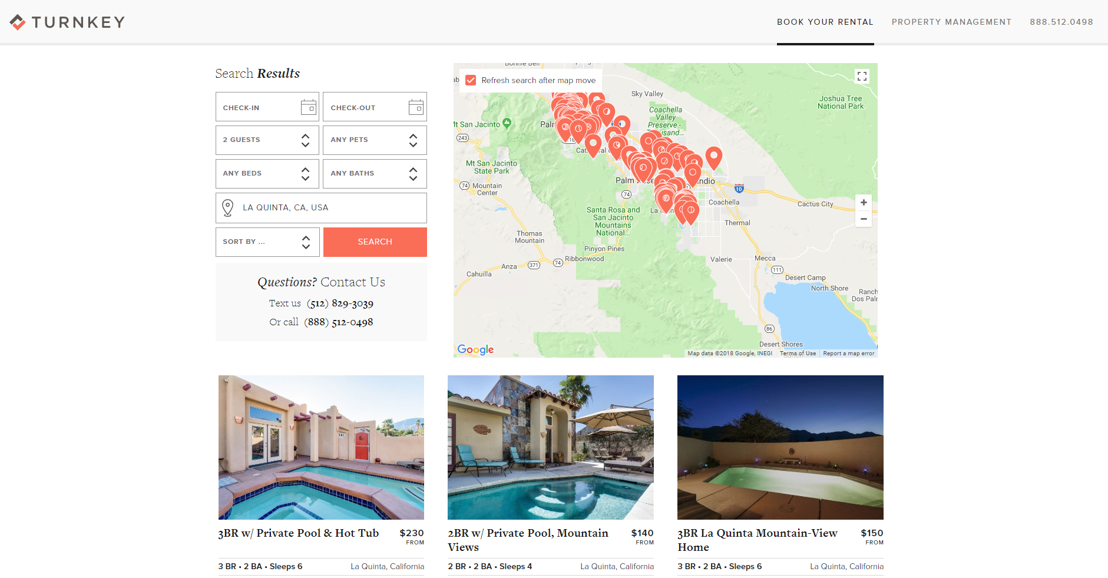The width and height of the screenshot is (1108, 578).
Task: Open the 3BR Private Pool & Hot Tub photo
Action: point(321,447)
